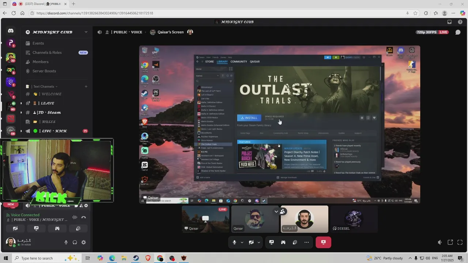This screenshot has width=468, height=263.
Task: Open Windows Start menu
Action: click(x=5, y=258)
